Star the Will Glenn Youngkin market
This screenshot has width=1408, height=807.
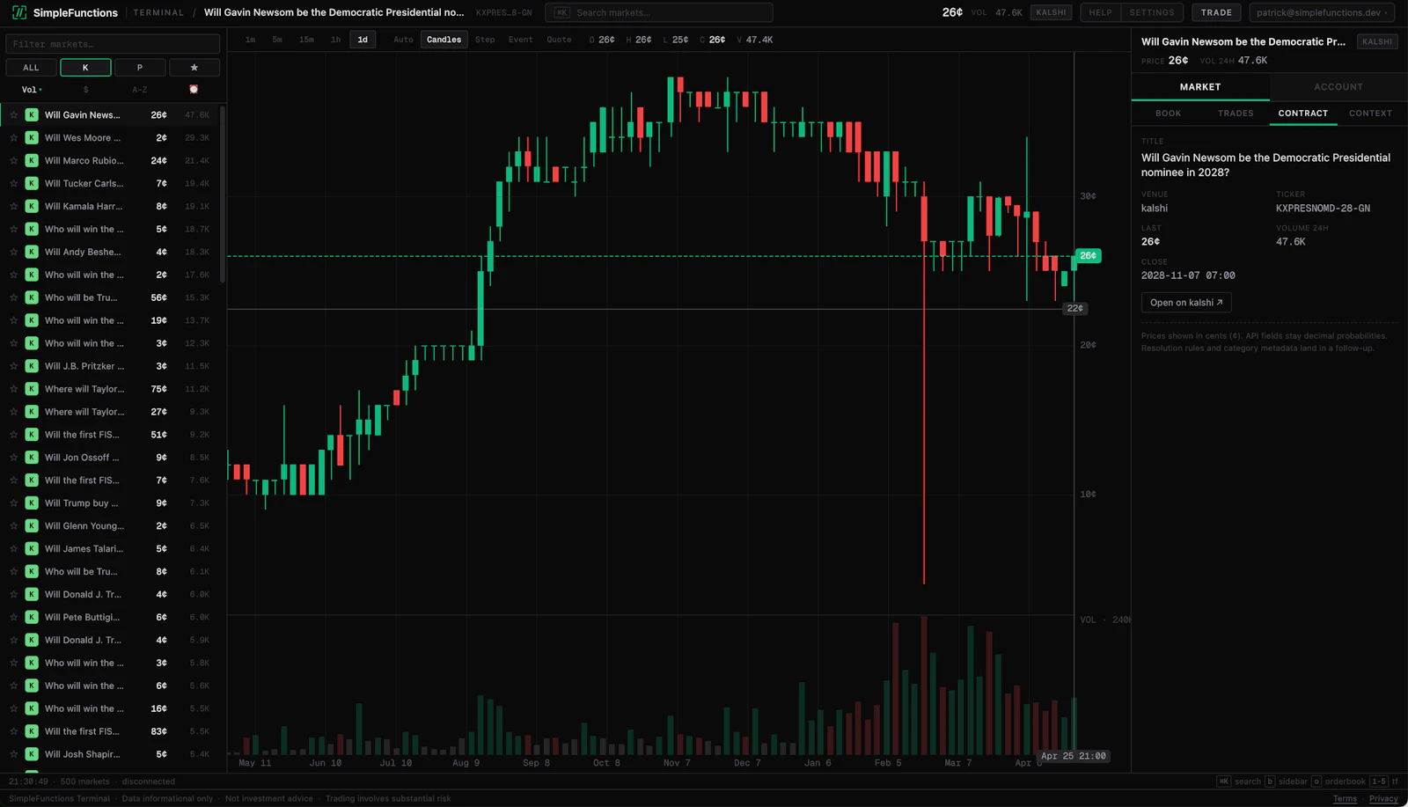(13, 526)
